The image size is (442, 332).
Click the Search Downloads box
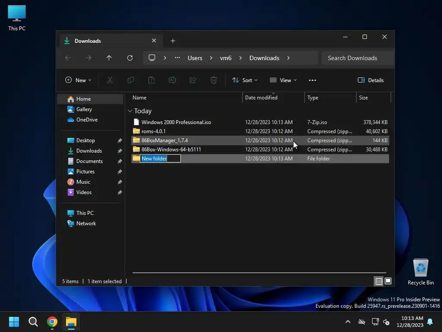point(358,58)
